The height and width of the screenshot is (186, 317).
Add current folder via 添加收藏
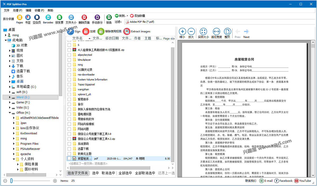tap(138, 16)
